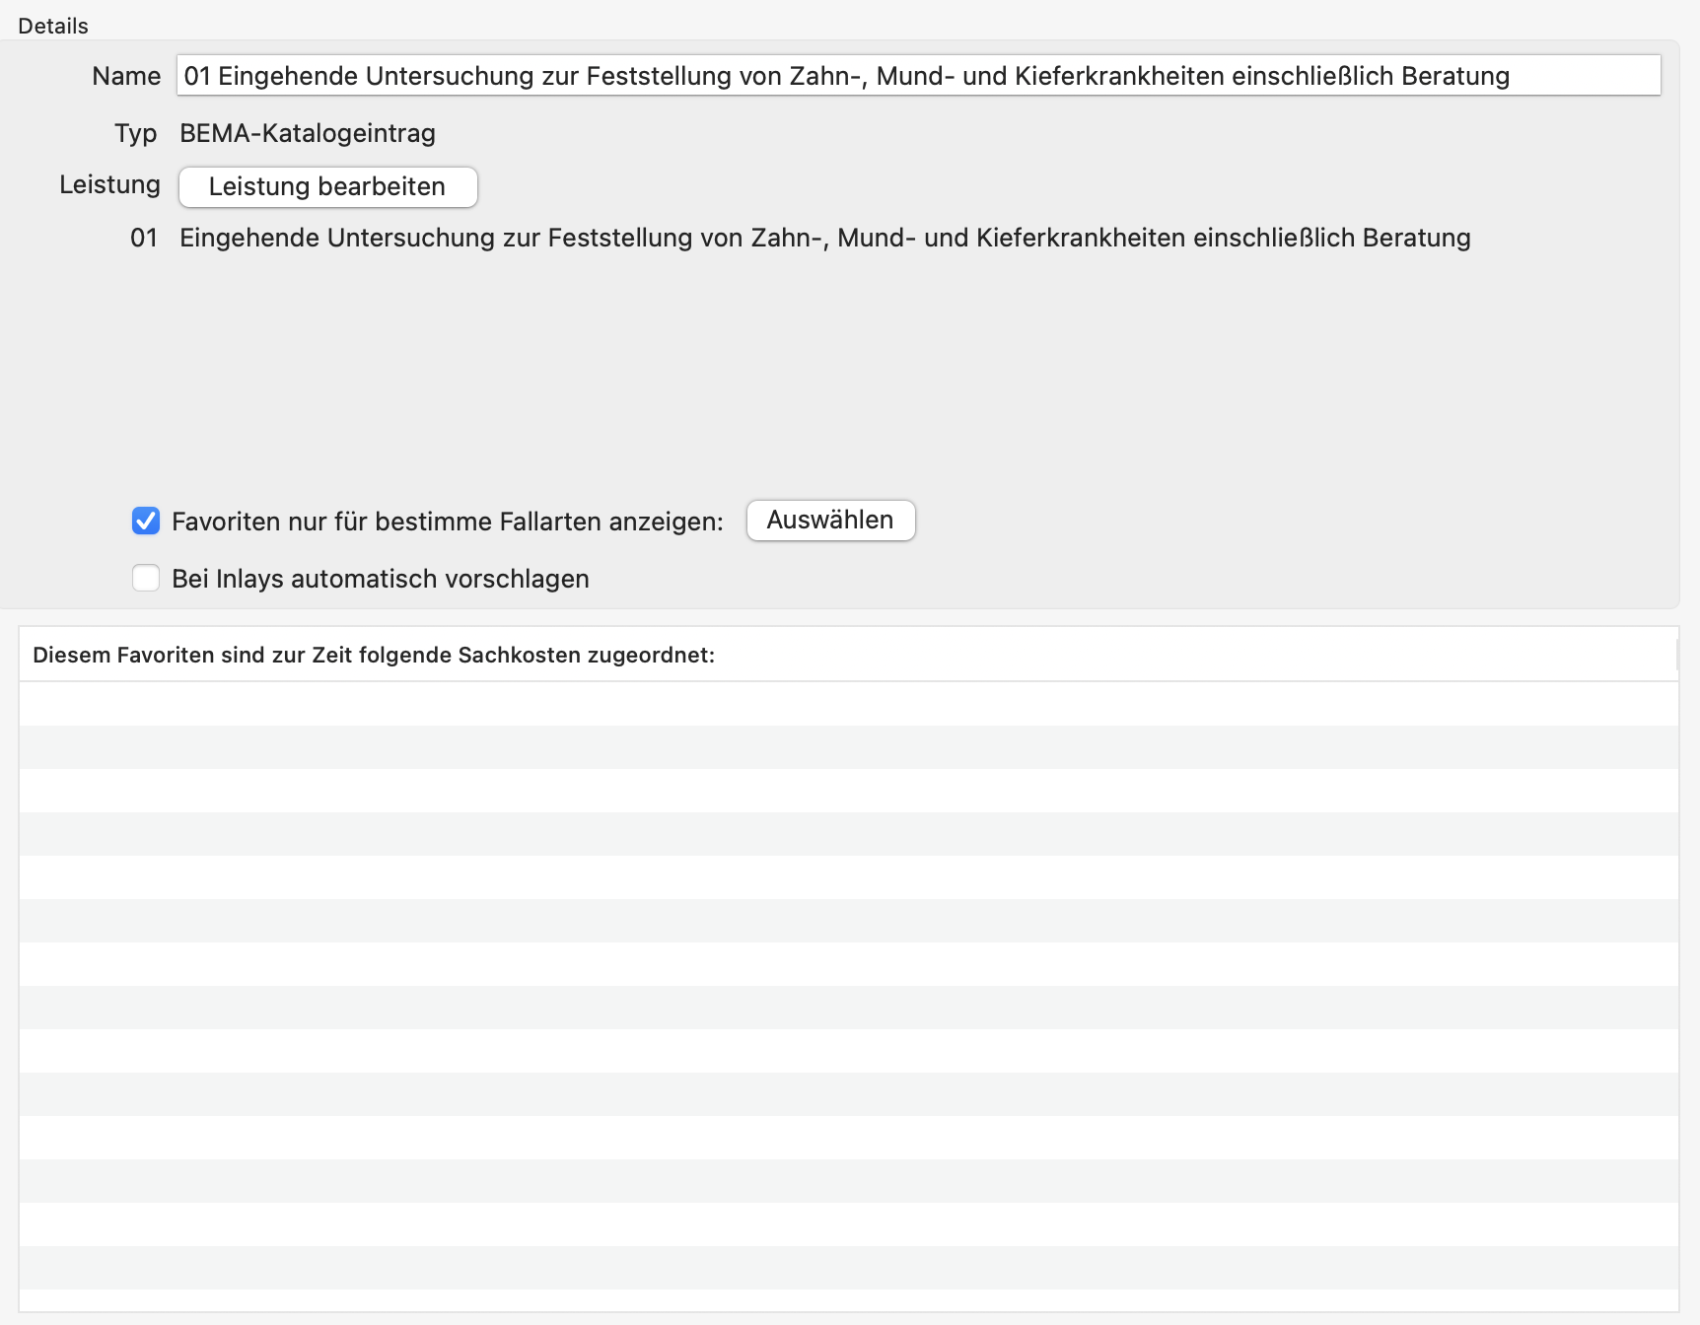Click the Typ label
The height and width of the screenshot is (1325, 1700).
[x=136, y=133]
